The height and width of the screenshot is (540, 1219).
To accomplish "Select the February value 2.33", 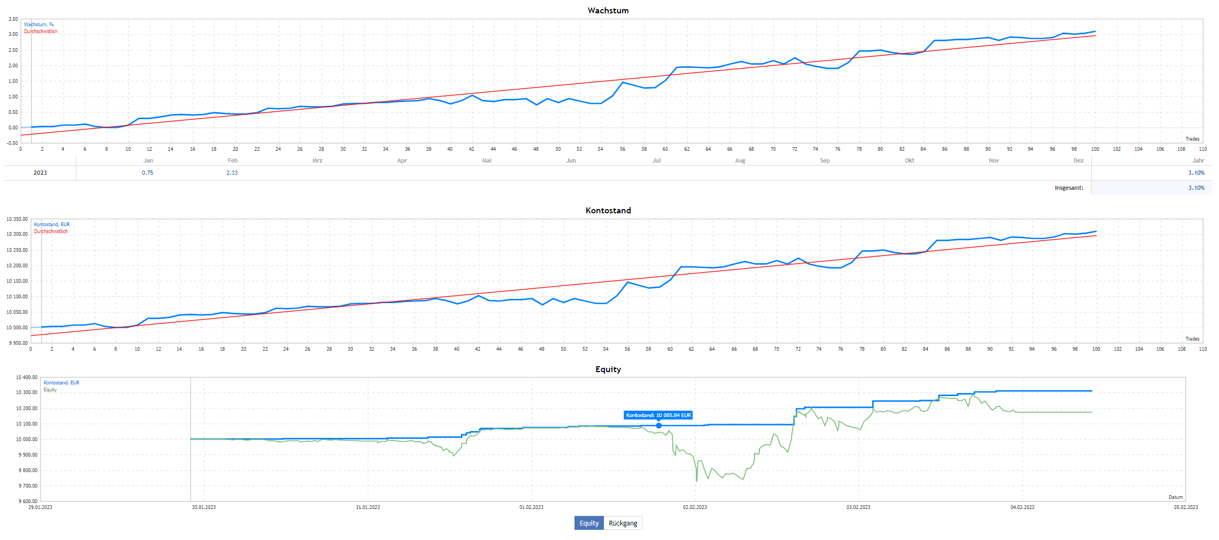I will click(x=232, y=173).
